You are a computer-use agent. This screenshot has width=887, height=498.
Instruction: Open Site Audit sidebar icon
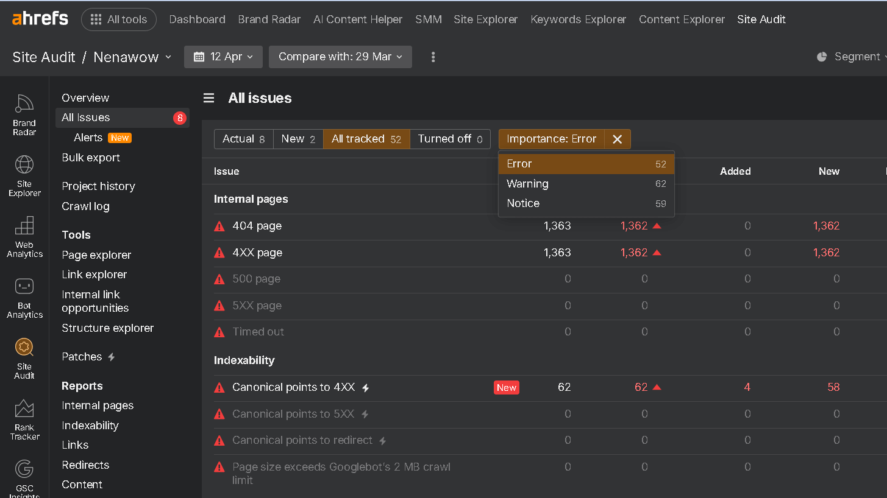pos(24,359)
